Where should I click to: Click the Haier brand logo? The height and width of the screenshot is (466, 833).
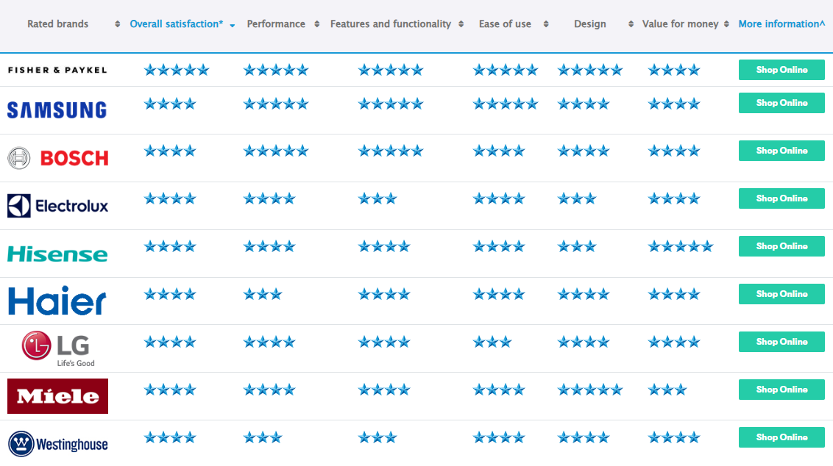pyautogui.click(x=57, y=301)
